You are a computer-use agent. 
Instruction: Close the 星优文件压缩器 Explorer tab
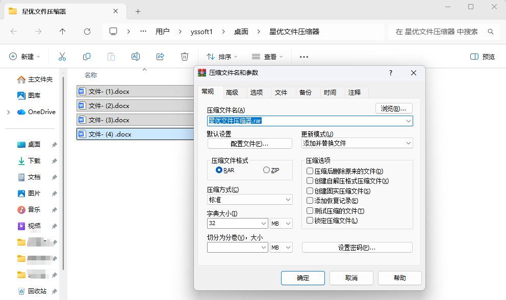115,11
